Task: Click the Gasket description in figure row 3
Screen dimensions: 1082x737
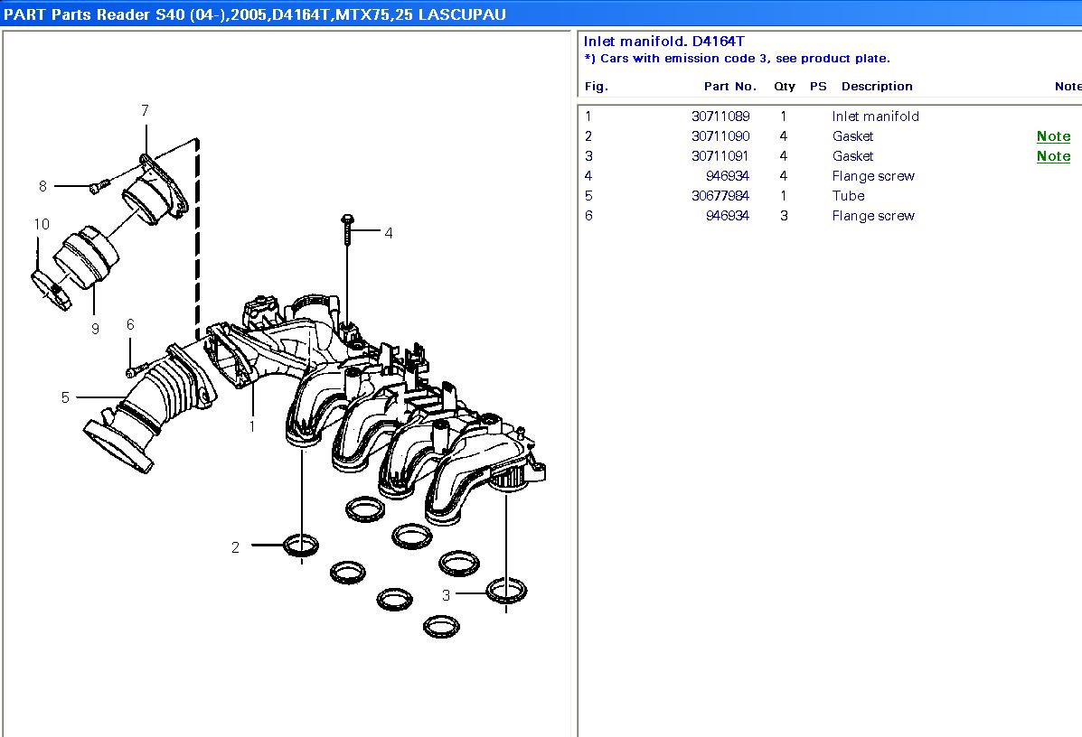Action: tap(853, 156)
